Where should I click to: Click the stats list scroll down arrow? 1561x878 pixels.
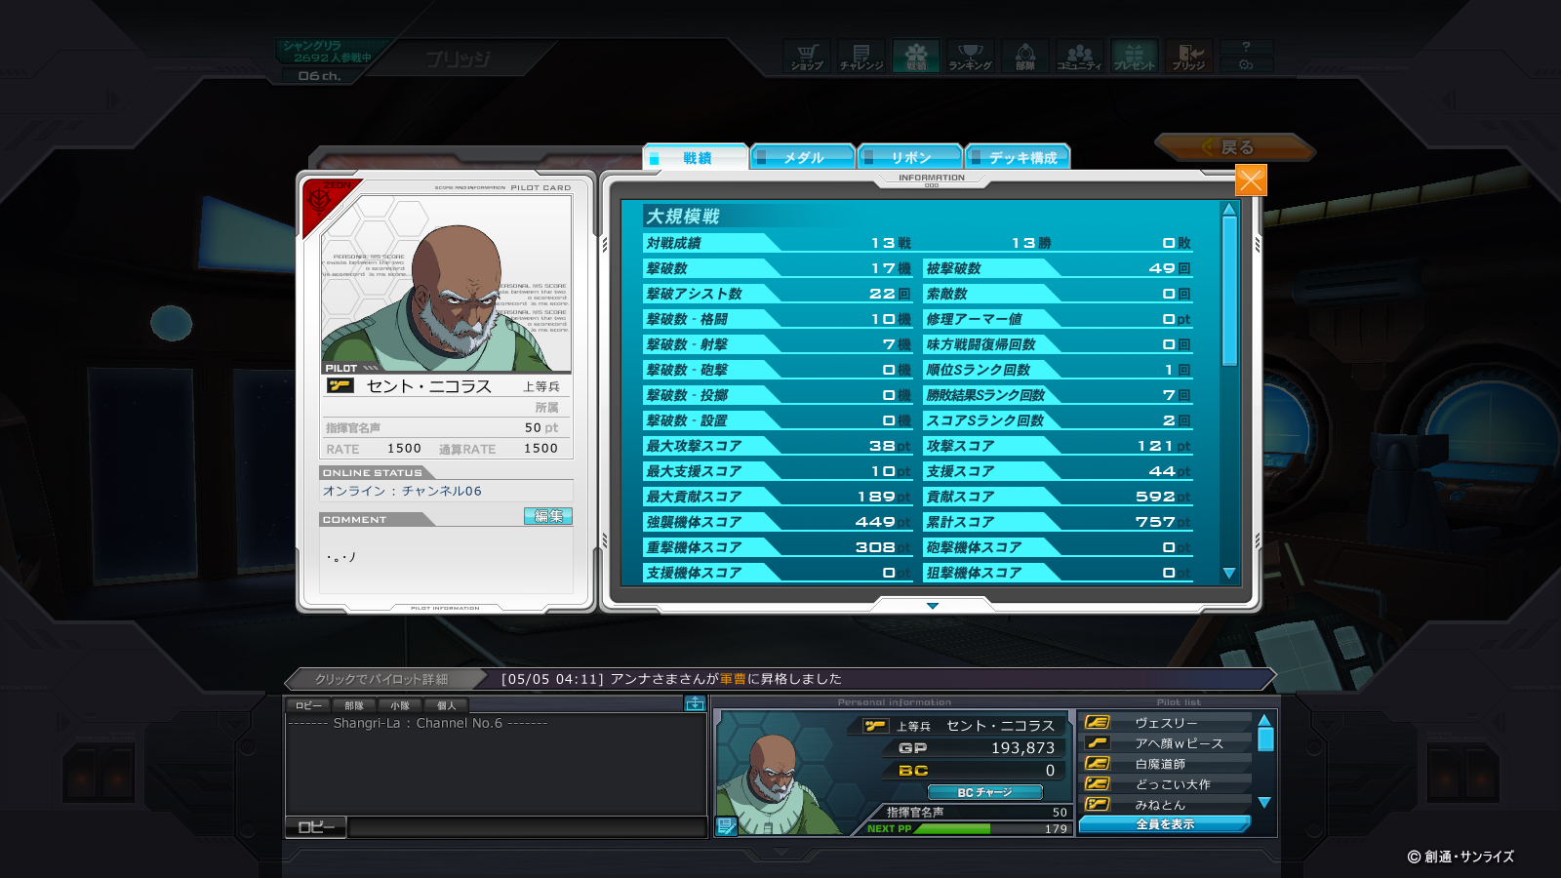tap(1229, 574)
